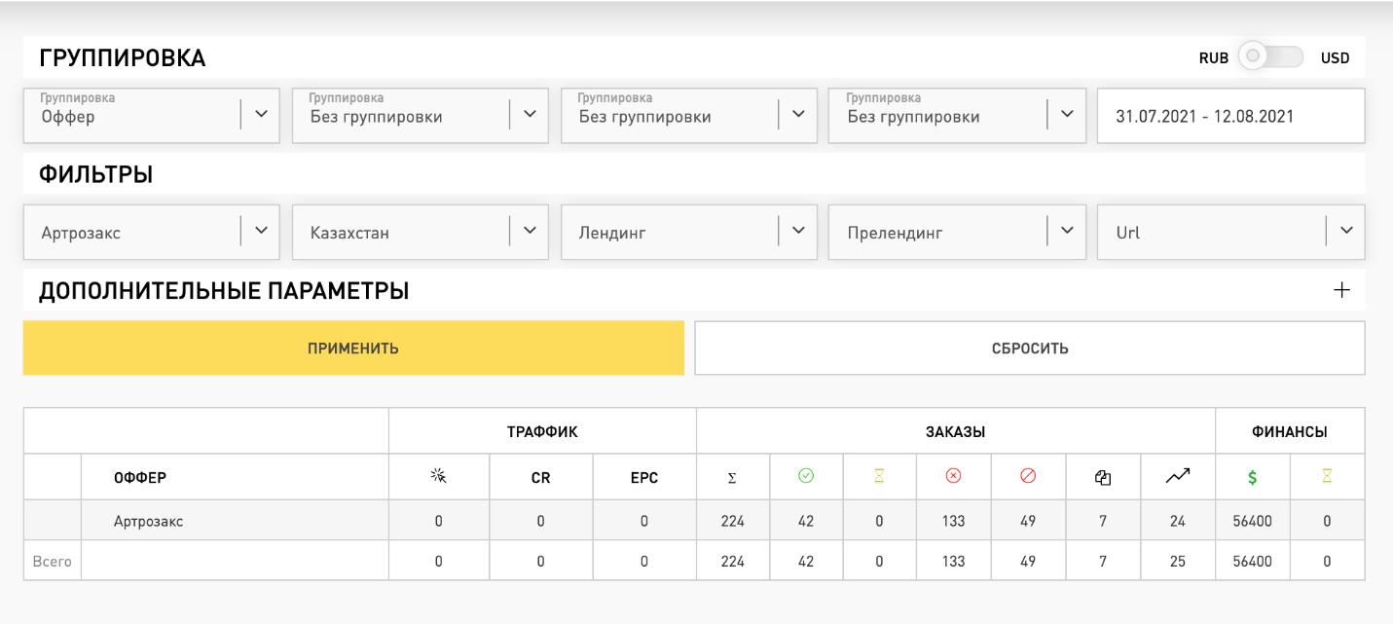1393x624 pixels.
Task: Click the ОФФЕР column header
Action: click(x=140, y=478)
